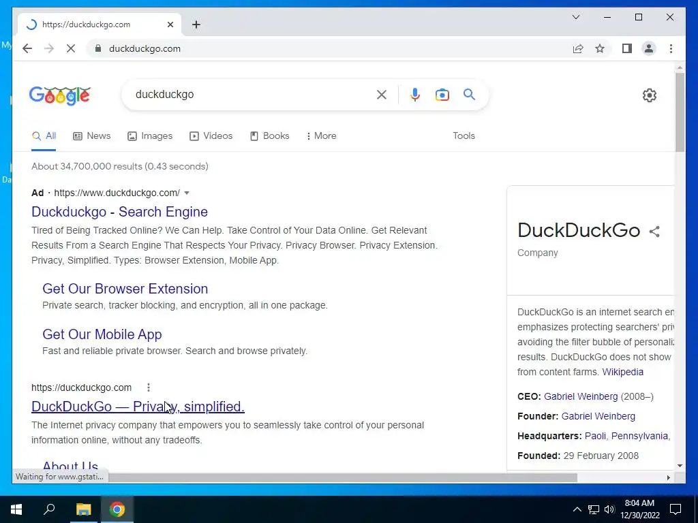This screenshot has width=698, height=523.
Task: Open the volume icon in system tray
Action: click(x=609, y=509)
